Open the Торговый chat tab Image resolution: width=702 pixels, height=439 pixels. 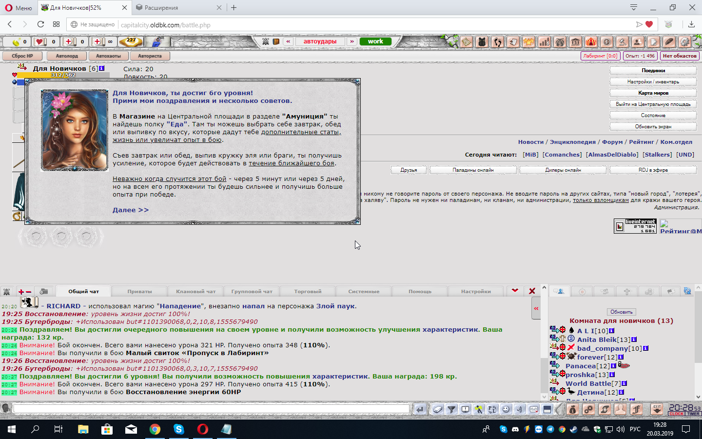[x=308, y=291]
